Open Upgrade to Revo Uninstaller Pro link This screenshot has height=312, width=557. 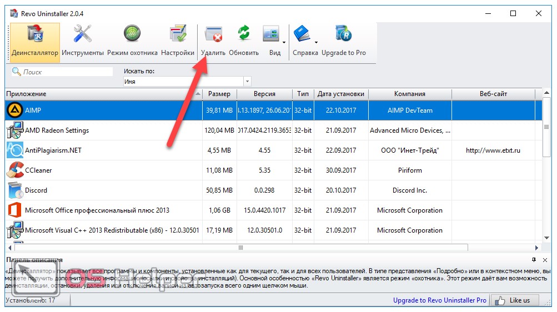tap(439, 300)
